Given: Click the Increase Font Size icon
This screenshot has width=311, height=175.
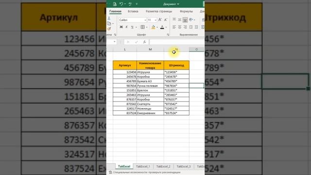Looking at the screenshot, I should click(x=160, y=19).
